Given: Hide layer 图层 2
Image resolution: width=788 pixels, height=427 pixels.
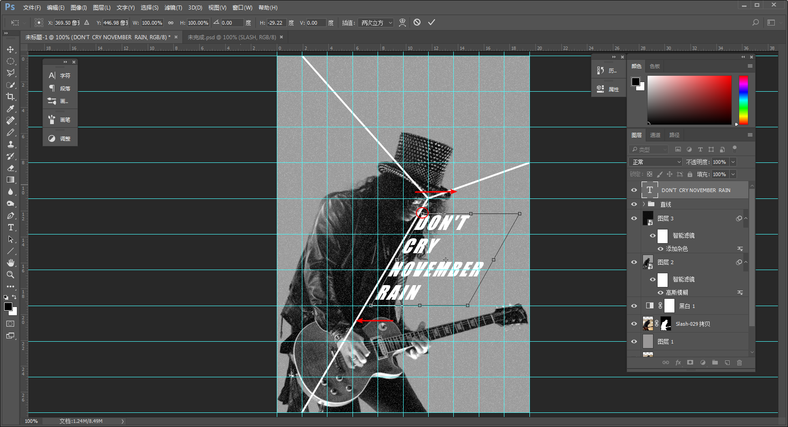Looking at the screenshot, I should click(x=634, y=262).
